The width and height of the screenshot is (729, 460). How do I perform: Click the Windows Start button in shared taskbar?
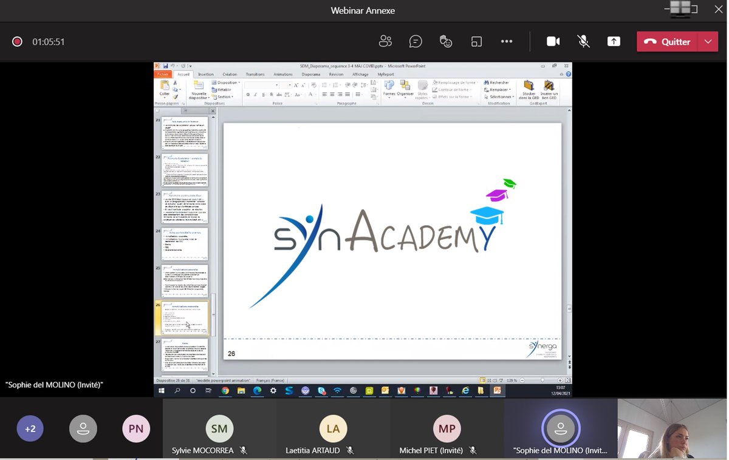[162, 391]
